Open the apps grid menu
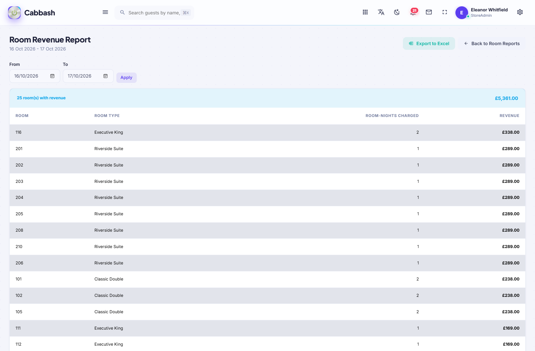The width and height of the screenshot is (535, 351). (x=365, y=12)
